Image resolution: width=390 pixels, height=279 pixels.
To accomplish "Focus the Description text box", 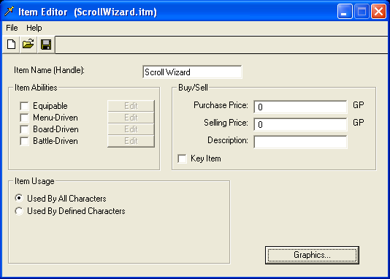I will pos(300,142).
